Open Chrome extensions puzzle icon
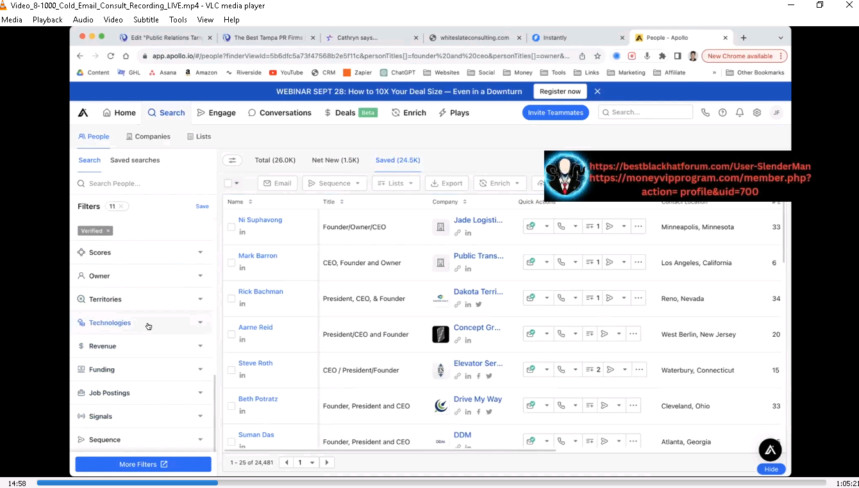Image resolution: width=859 pixels, height=488 pixels. (662, 56)
